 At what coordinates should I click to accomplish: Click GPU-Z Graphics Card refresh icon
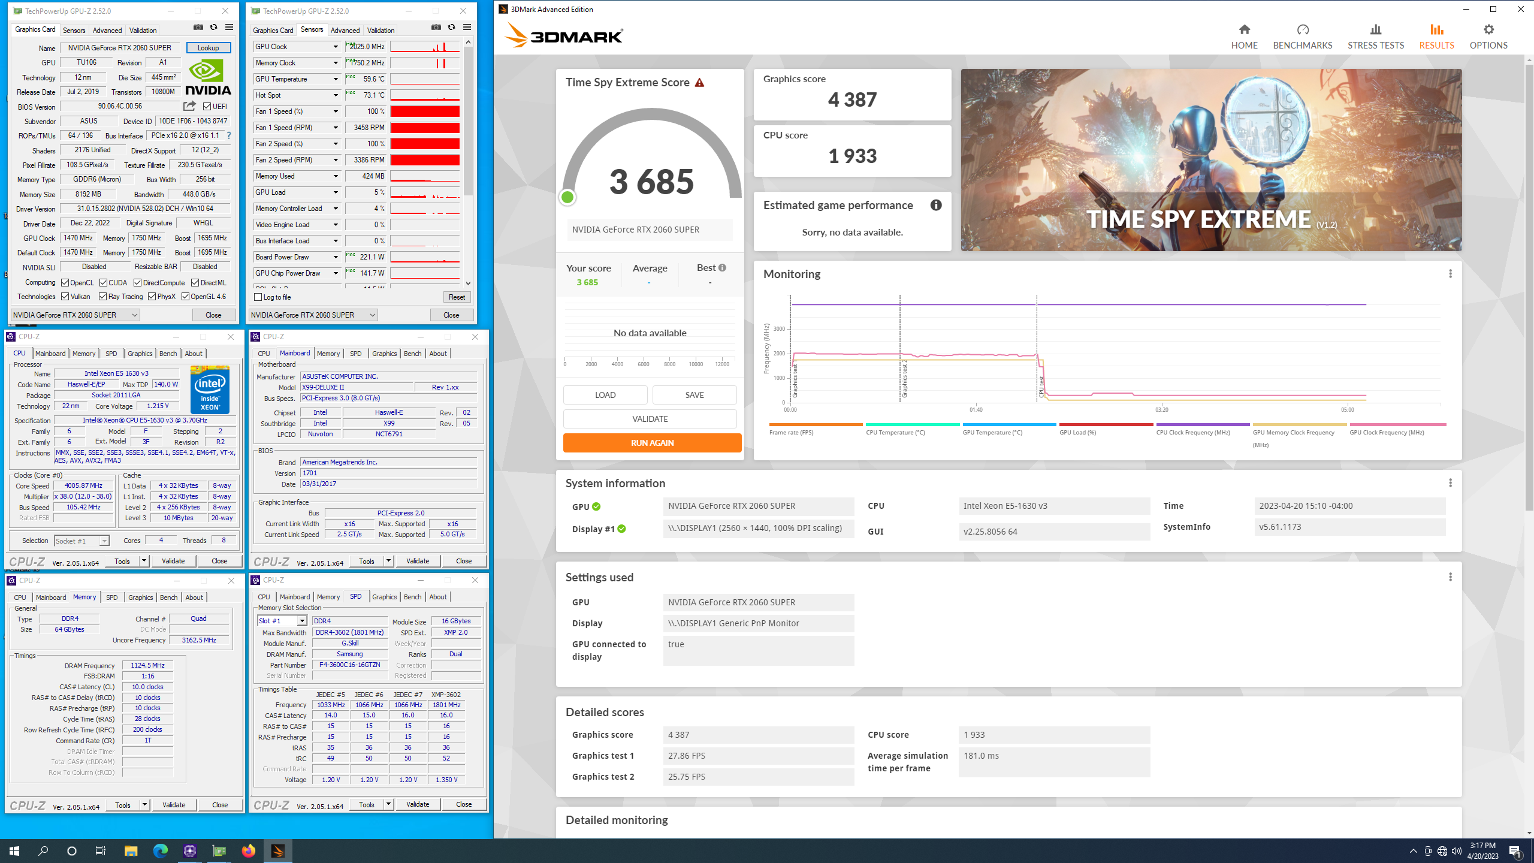point(213,28)
